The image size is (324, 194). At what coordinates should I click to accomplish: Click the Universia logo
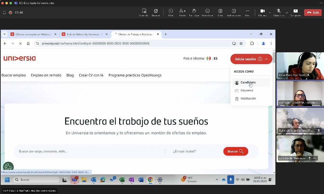click(x=20, y=58)
